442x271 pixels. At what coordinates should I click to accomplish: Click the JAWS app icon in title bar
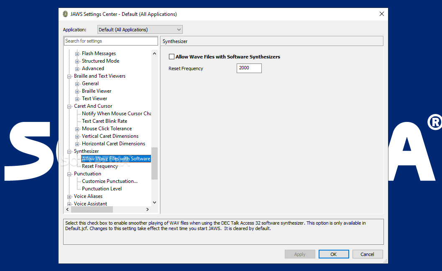pyautogui.click(x=65, y=14)
